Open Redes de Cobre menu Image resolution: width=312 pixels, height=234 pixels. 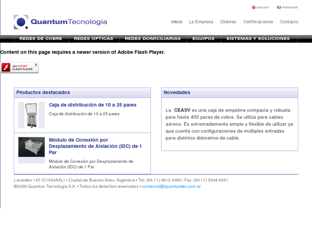pyautogui.click(x=41, y=39)
